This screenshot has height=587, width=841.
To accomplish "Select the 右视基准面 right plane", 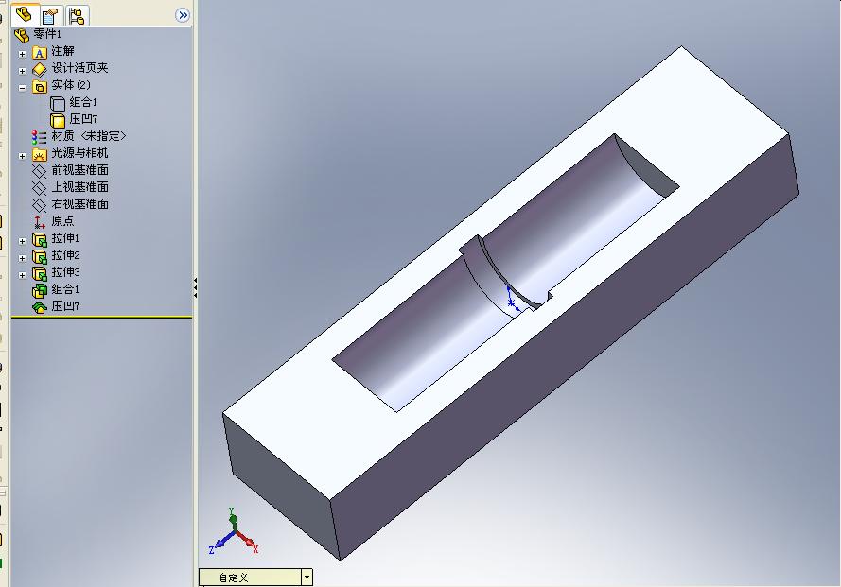I will click(79, 204).
